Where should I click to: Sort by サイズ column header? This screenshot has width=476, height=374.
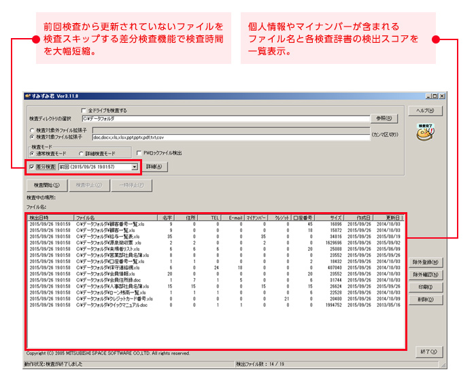point(329,218)
